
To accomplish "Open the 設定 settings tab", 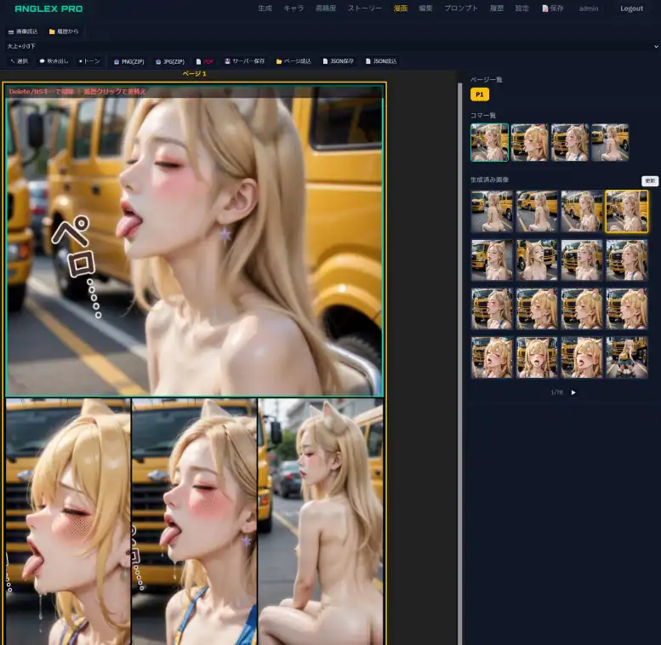I will coord(521,9).
